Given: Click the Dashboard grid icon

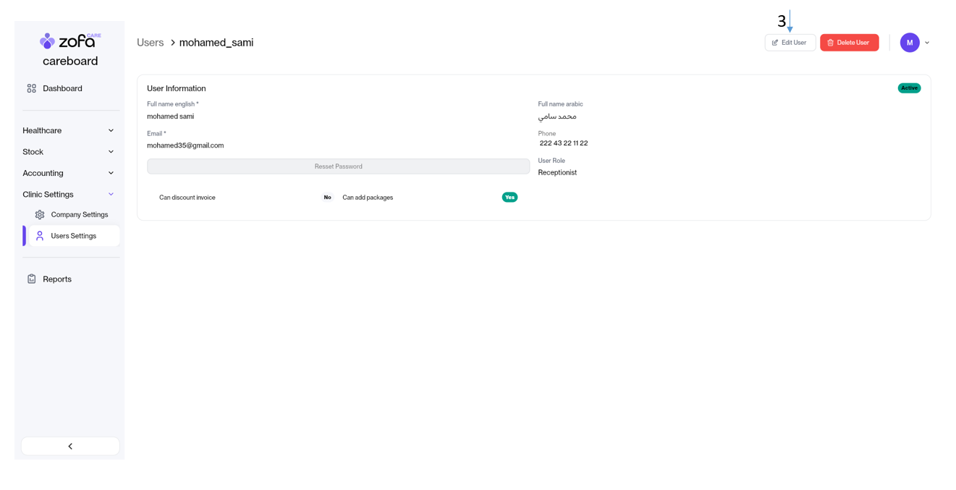Looking at the screenshot, I should click(32, 88).
